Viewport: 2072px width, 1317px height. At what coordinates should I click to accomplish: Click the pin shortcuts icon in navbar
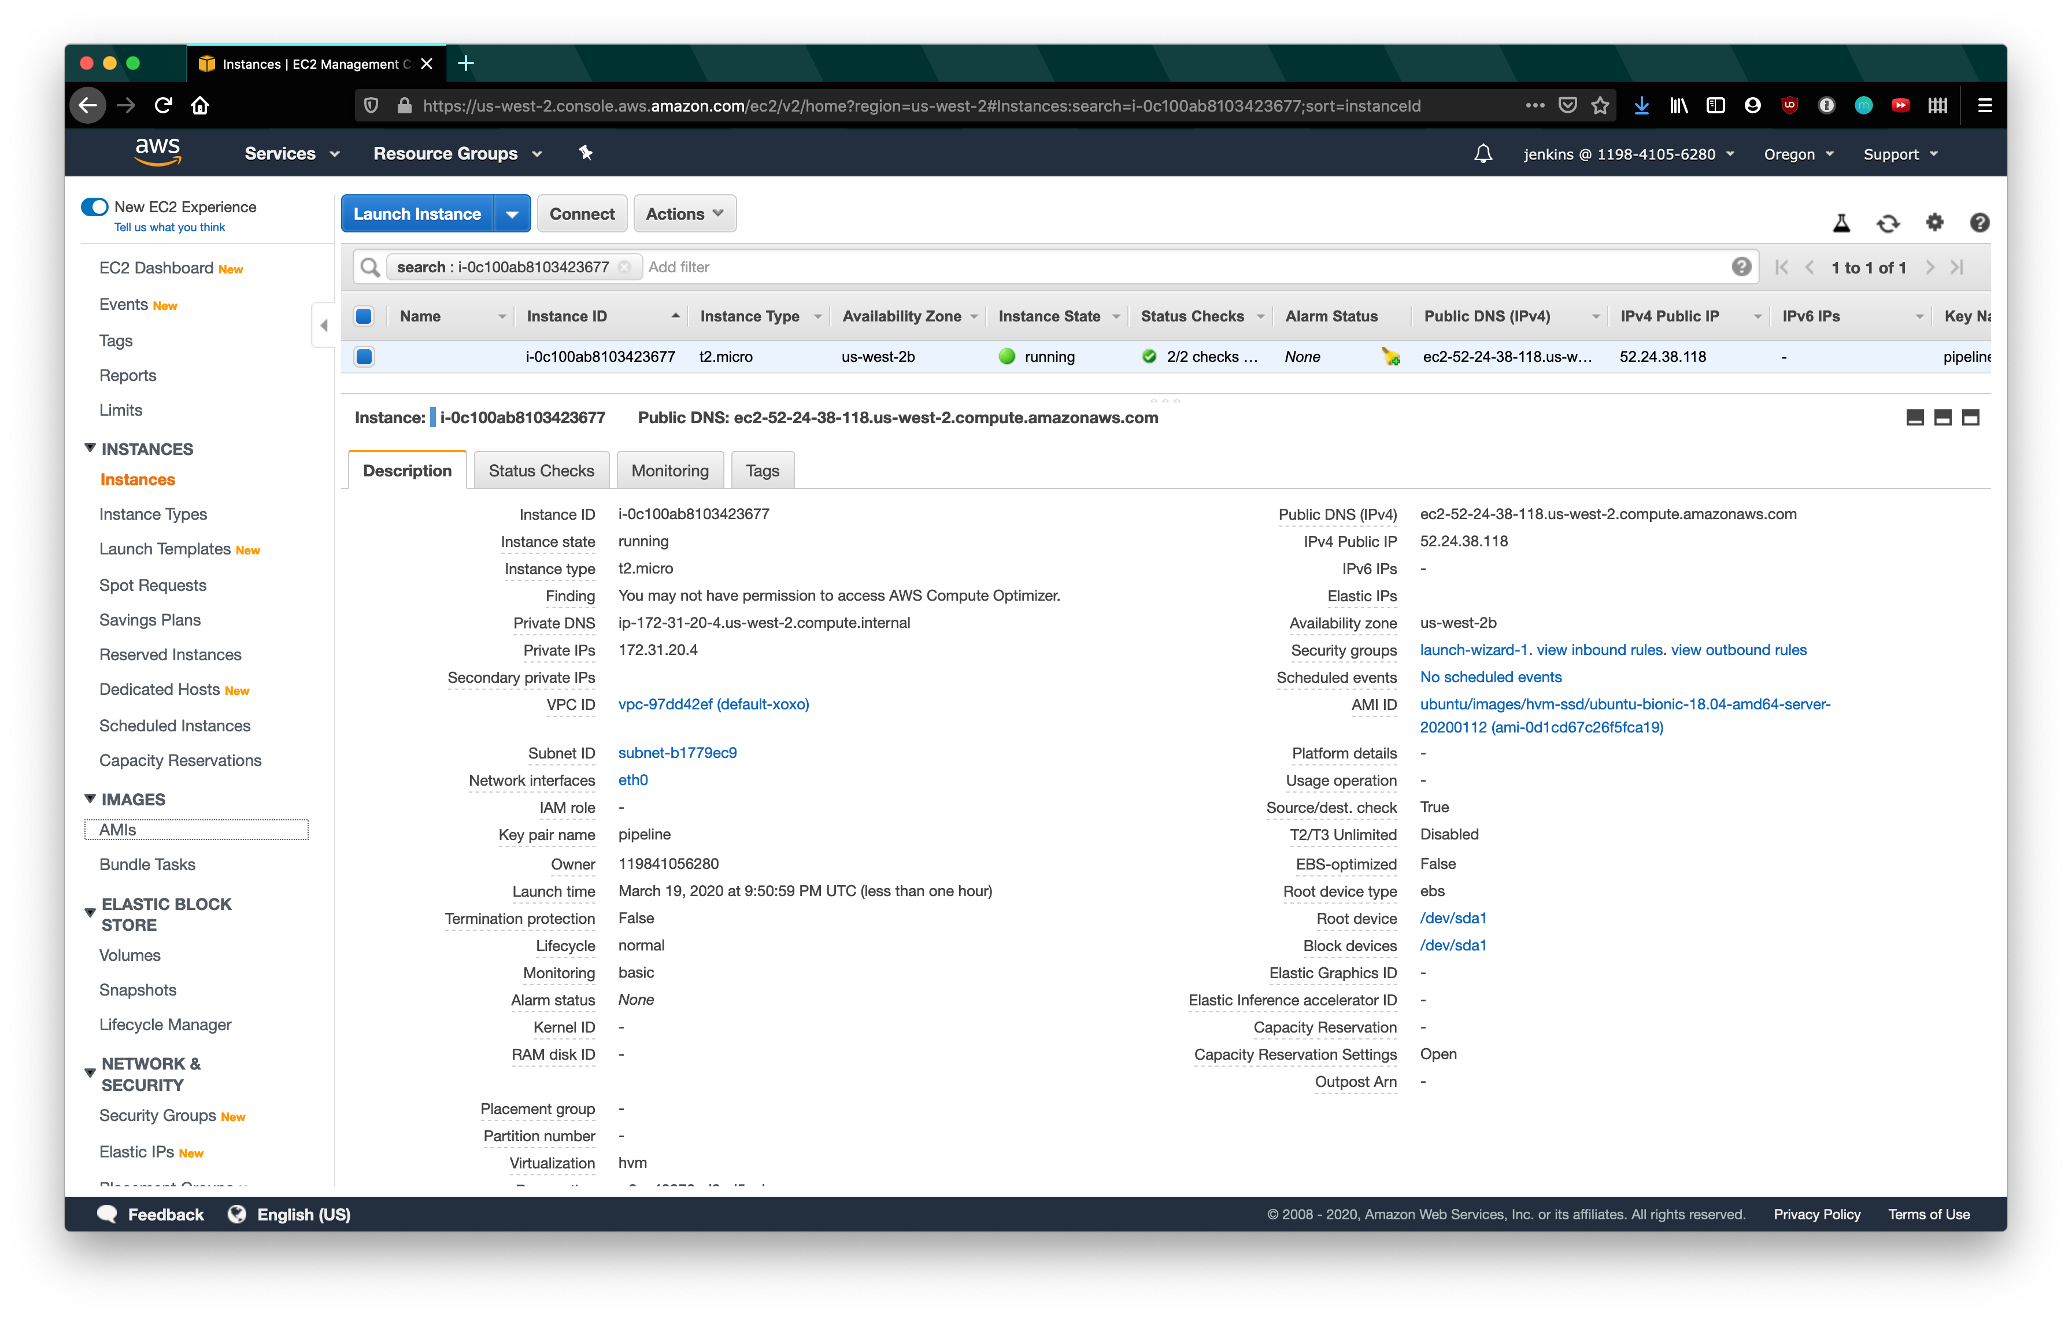(585, 153)
